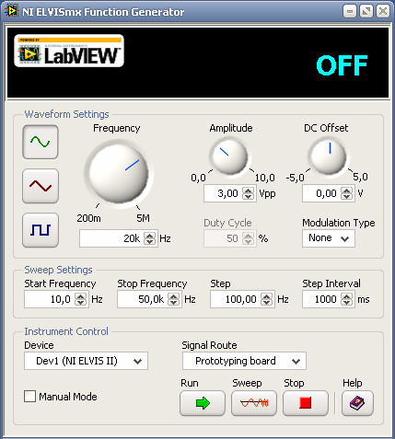Click the DC Offset knob
Viewport: 395px width, 439px height.
[329, 156]
